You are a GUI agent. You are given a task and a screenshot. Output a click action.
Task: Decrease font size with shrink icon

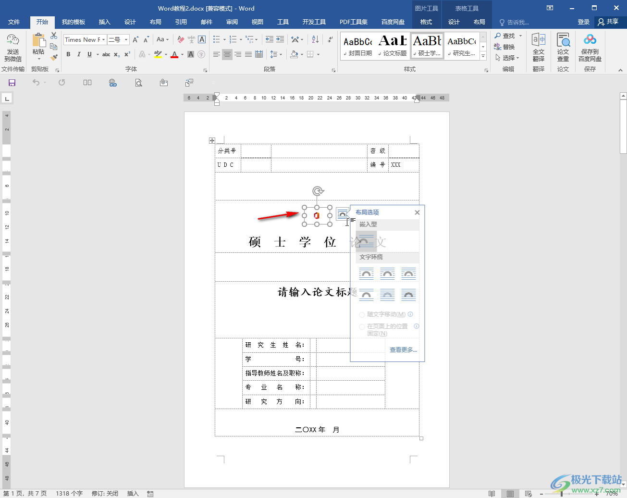pyautogui.click(x=146, y=39)
